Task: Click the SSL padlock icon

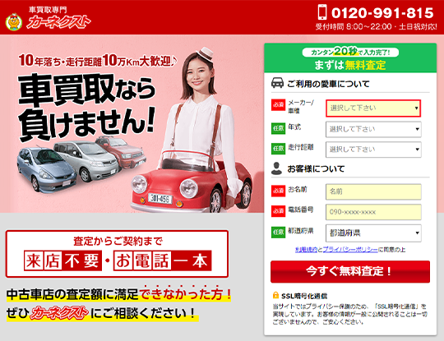Action: [x=275, y=295]
